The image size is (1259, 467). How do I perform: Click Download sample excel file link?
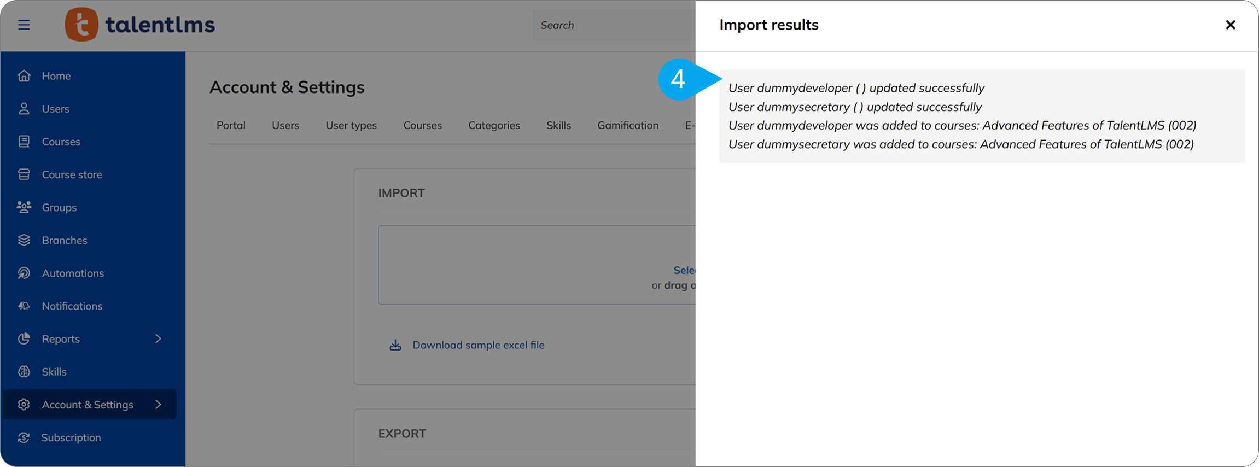click(x=478, y=345)
